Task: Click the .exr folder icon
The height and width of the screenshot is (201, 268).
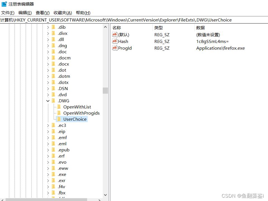Action: [54, 181]
